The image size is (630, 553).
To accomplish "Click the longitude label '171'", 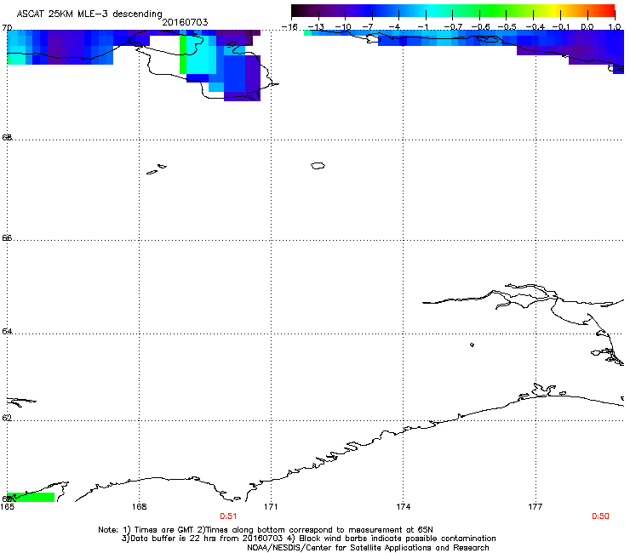I will 271,507.
